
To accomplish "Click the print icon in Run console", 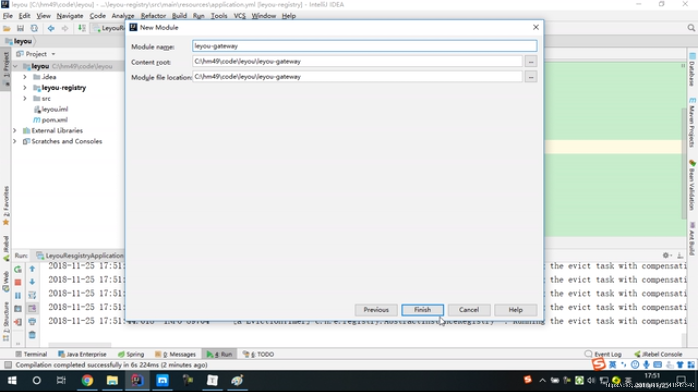I will 32,322.
